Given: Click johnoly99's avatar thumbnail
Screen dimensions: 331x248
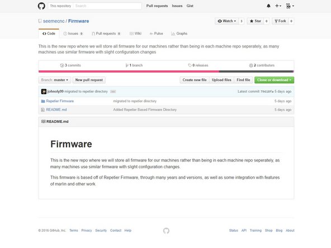Looking at the screenshot, I should click(44, 92).
